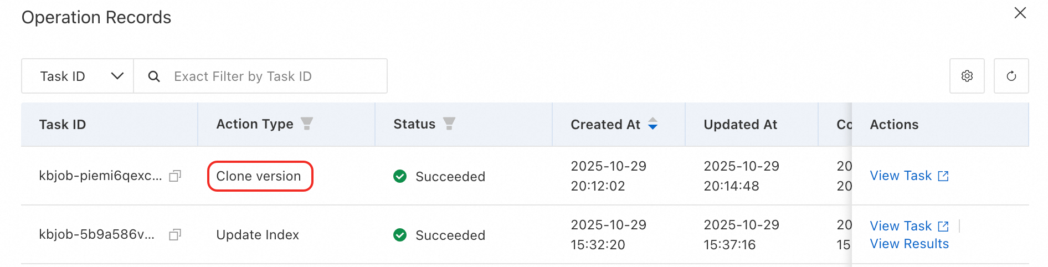Click the refresh records icon
Viewport: 1048px width, 267px height.
1011,76
